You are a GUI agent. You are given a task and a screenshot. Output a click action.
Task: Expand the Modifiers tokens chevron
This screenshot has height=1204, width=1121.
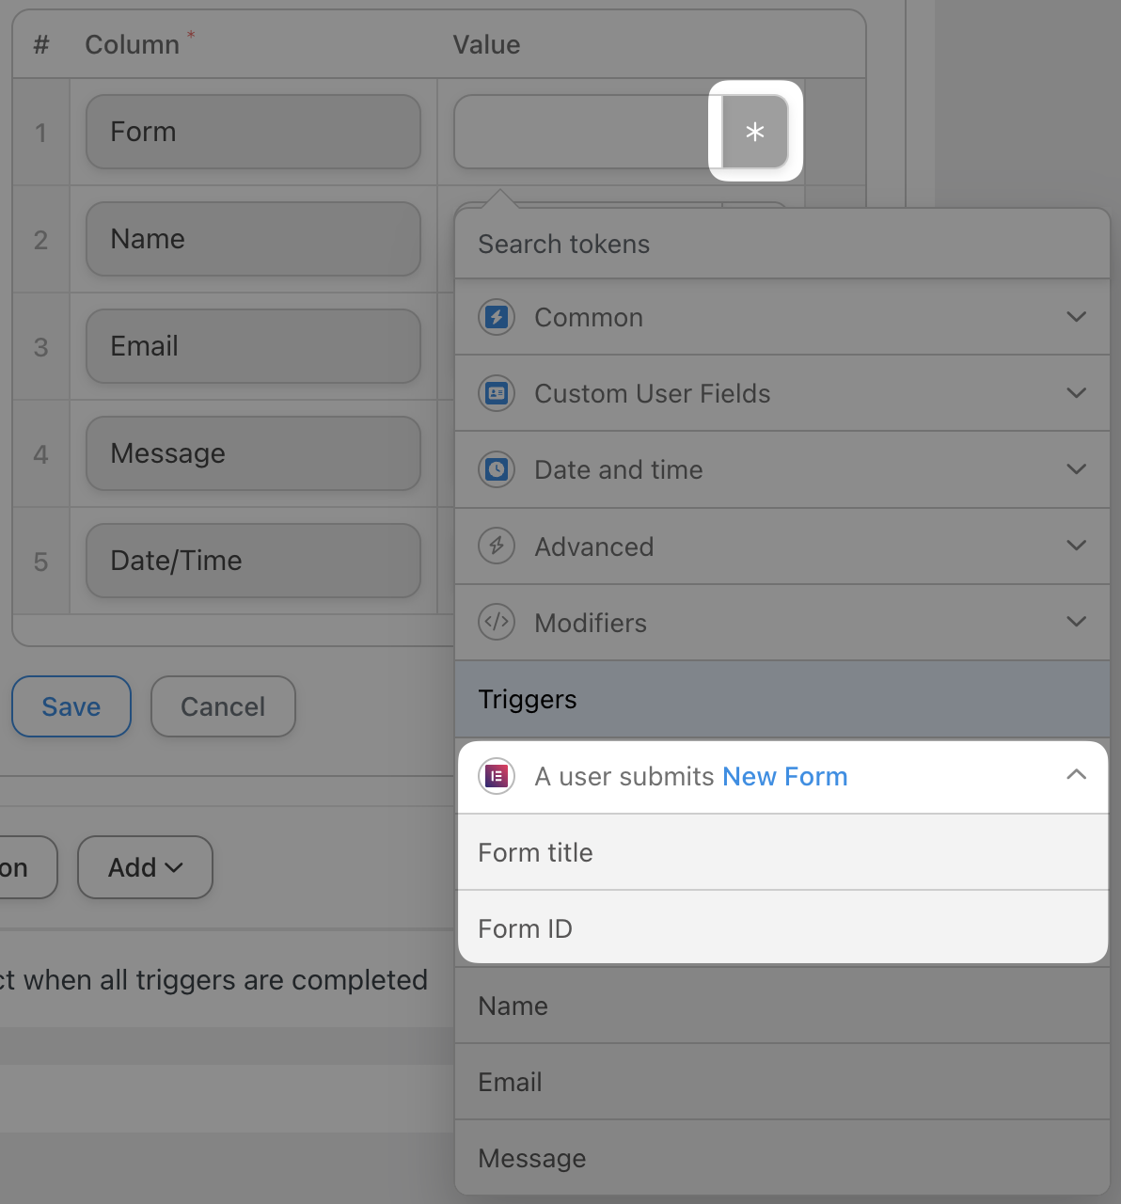pos(1077,622)
